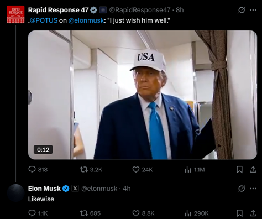Image resolution: width=262 pixels, height=219 pixels.
Task: Play the 0:12 video thumbnail
Action: point(143,95)
